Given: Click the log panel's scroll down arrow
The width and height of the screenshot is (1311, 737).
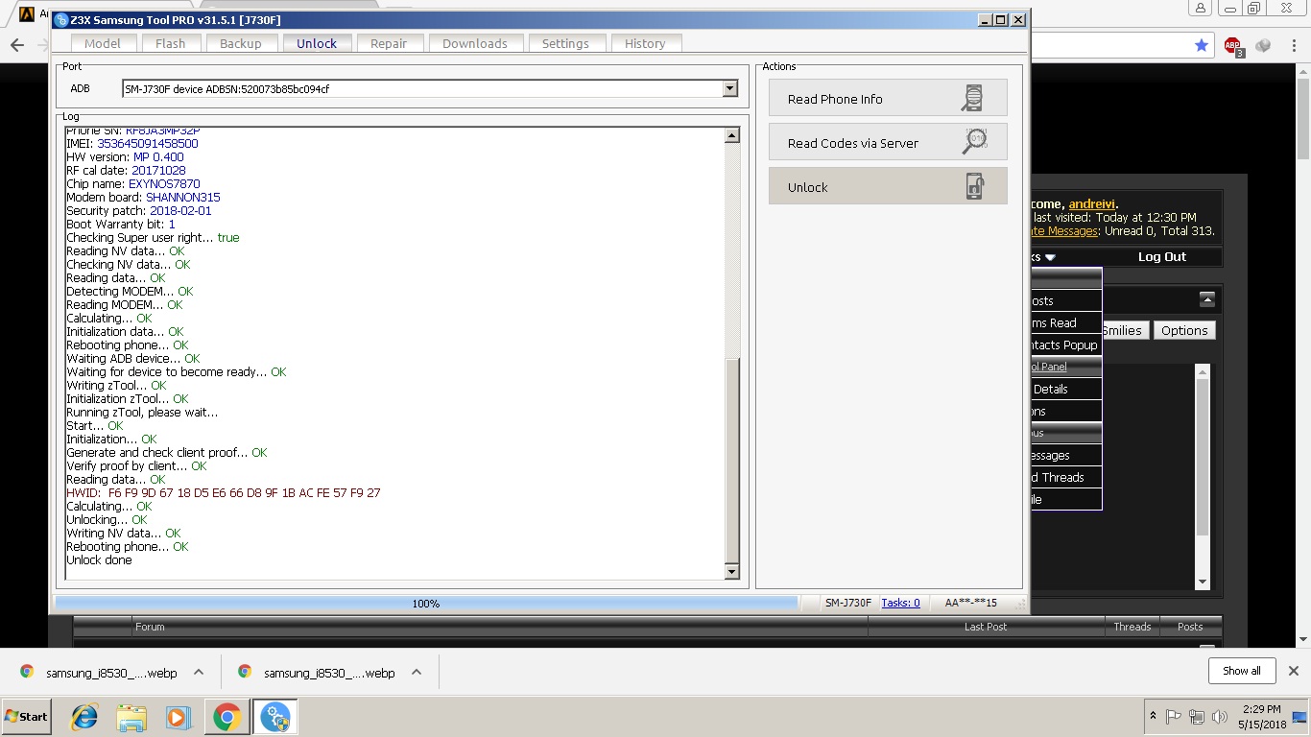Looking at the screenshot, I should point(732,572).
